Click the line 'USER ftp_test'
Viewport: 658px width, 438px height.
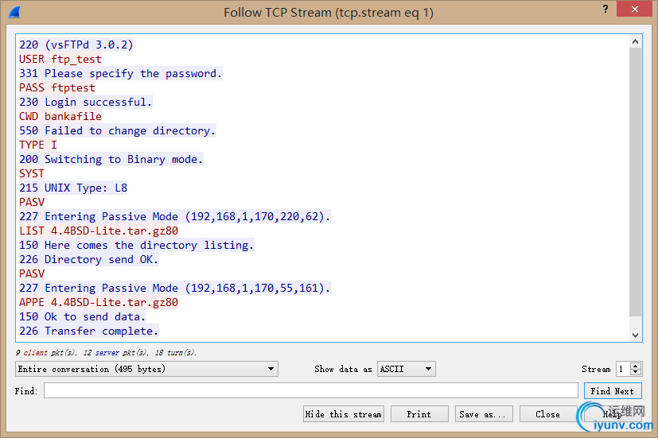60,59
